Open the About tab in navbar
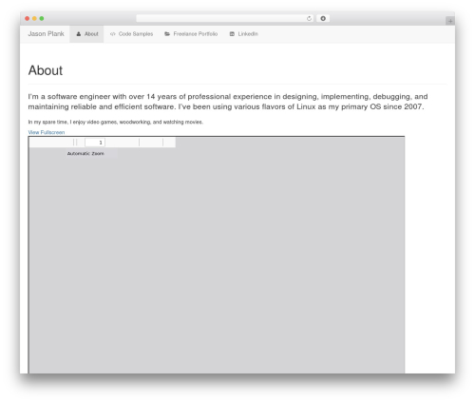The height and width of the screenshot is (402, 475). pyautogui.click(x=86, y=34)
